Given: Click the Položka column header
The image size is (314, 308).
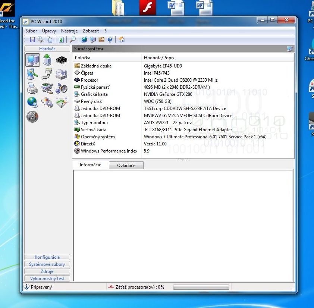Looking at the screenshot, I should pos(82,58).
